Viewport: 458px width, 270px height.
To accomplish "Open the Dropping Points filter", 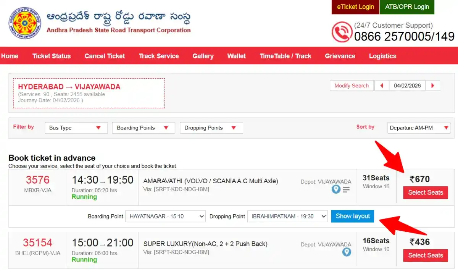I will [211, 128].
